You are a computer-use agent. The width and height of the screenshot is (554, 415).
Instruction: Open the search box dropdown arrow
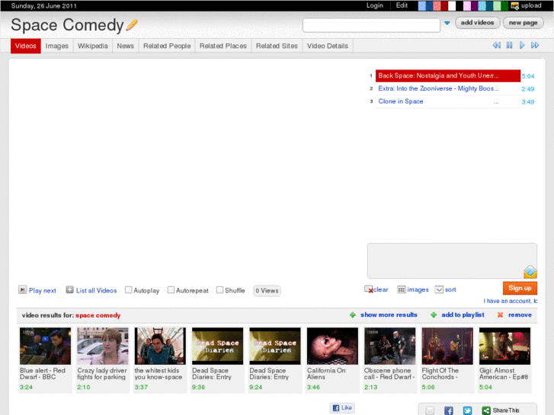click(x=447, y=23)
